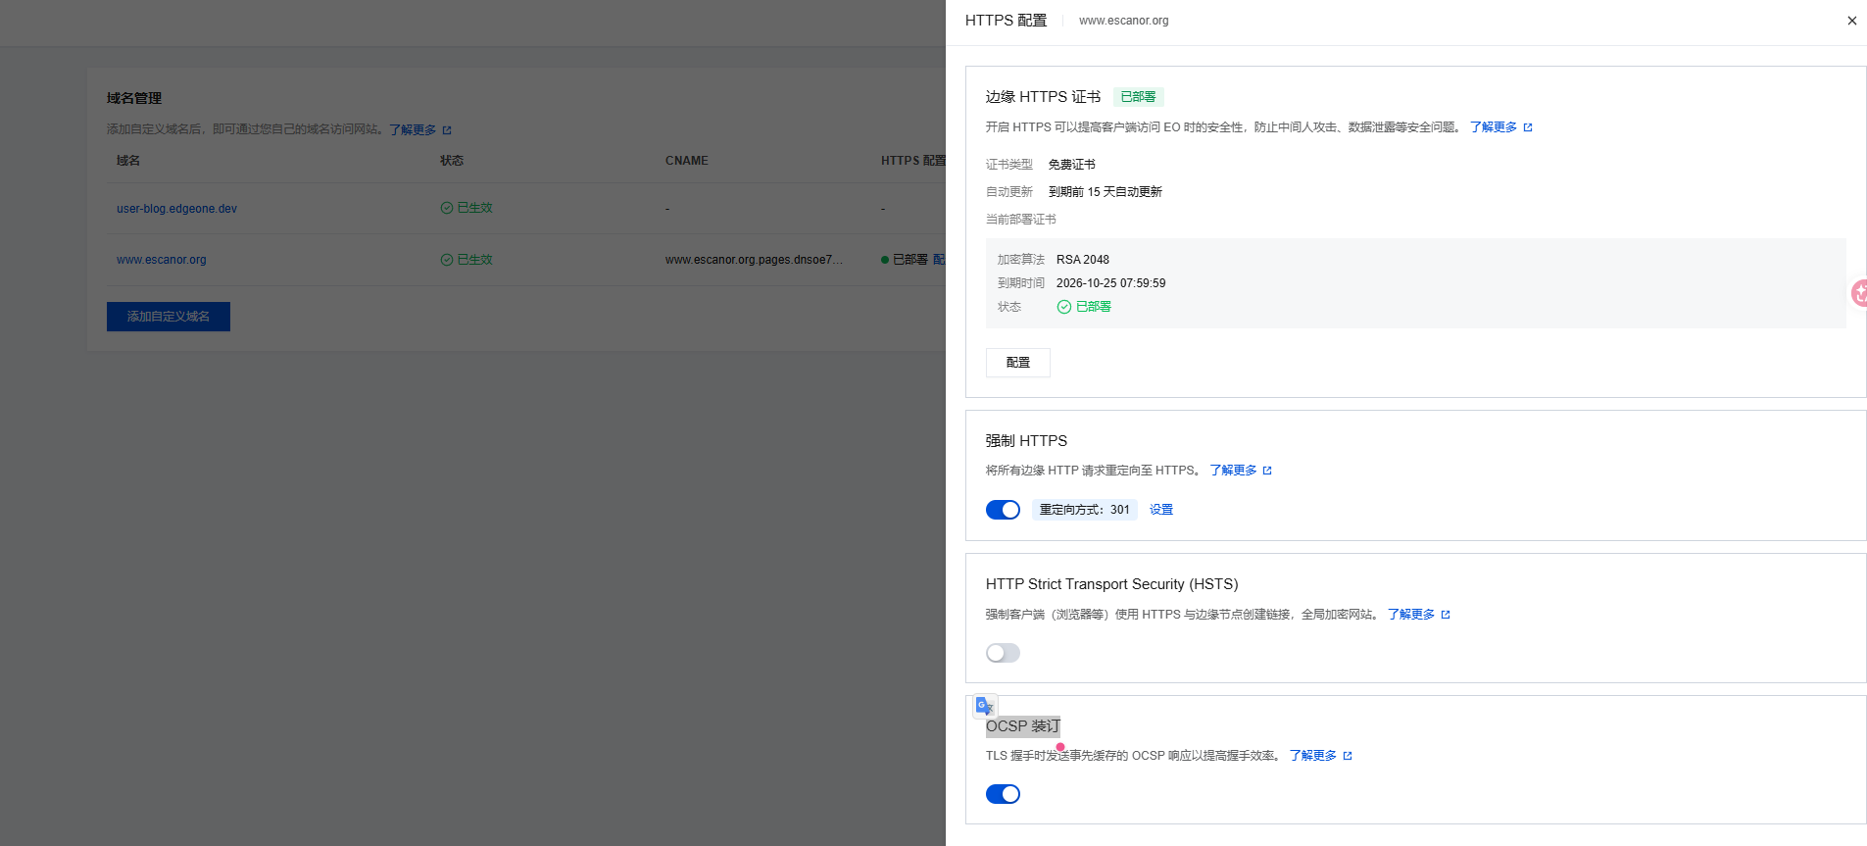Open user-blog.edgeone.dev domain link
Screen dimensions: 1867x846
pyautogui.click(x=176, y=209)
